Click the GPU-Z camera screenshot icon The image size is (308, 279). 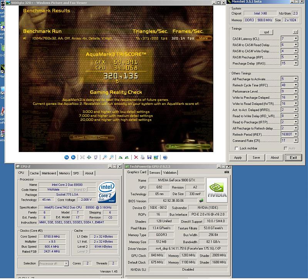226,172
